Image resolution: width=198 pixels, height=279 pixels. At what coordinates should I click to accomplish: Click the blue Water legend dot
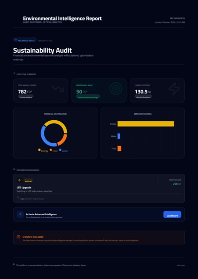click(60, 150)
